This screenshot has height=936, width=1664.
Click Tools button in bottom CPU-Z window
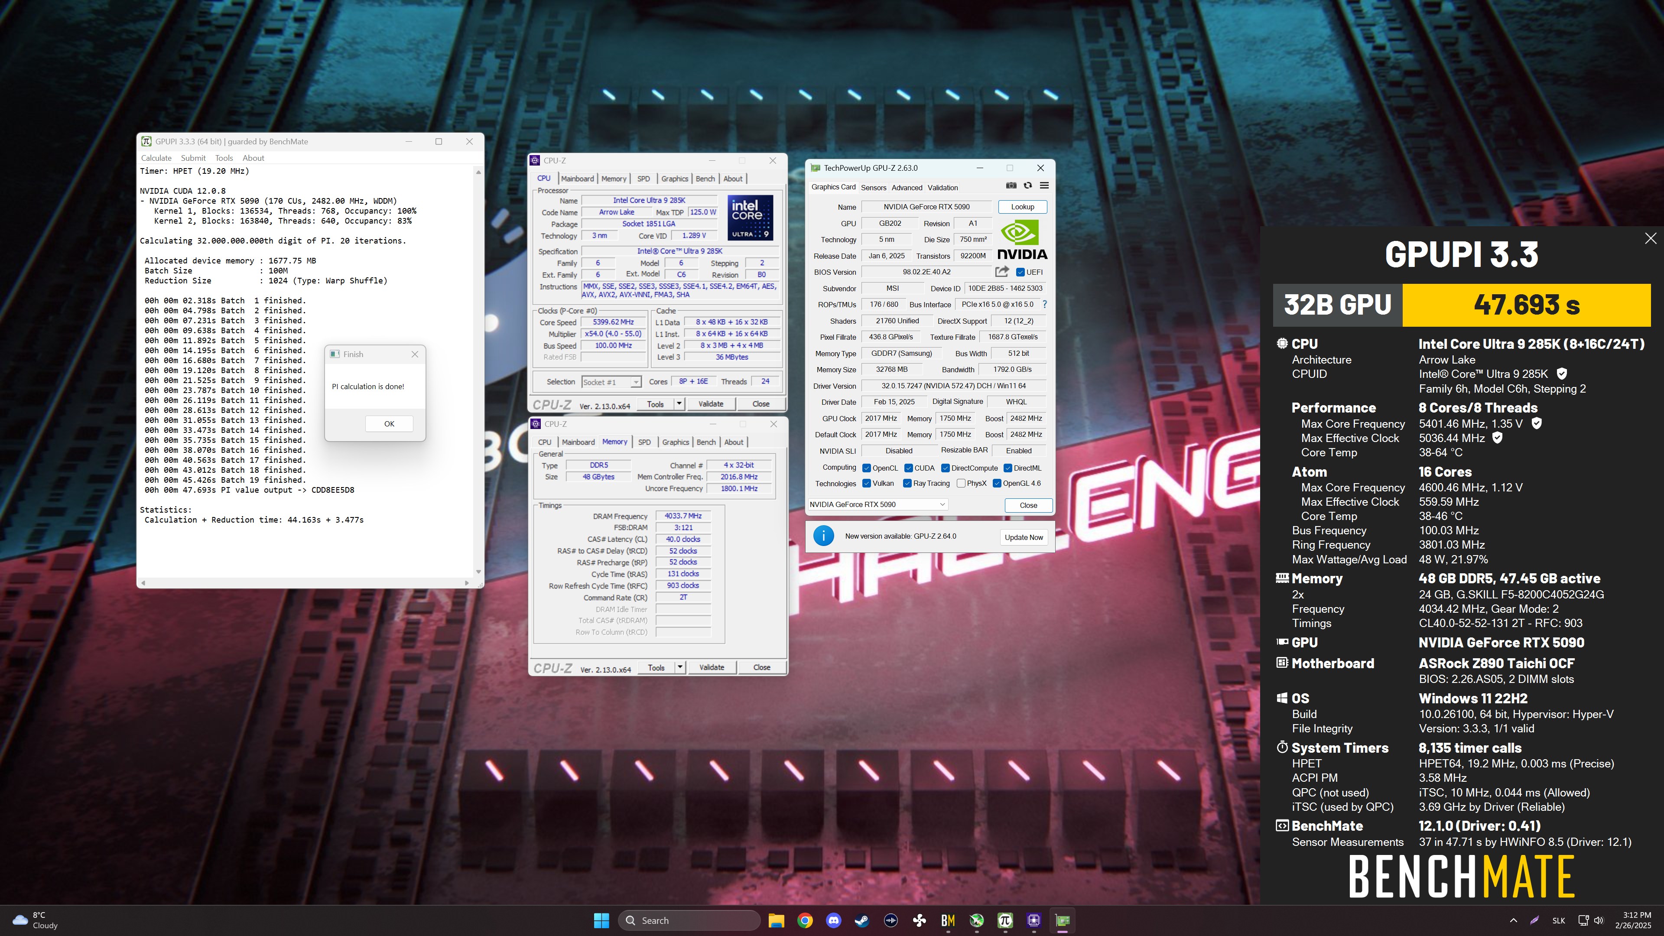(656, 667)
